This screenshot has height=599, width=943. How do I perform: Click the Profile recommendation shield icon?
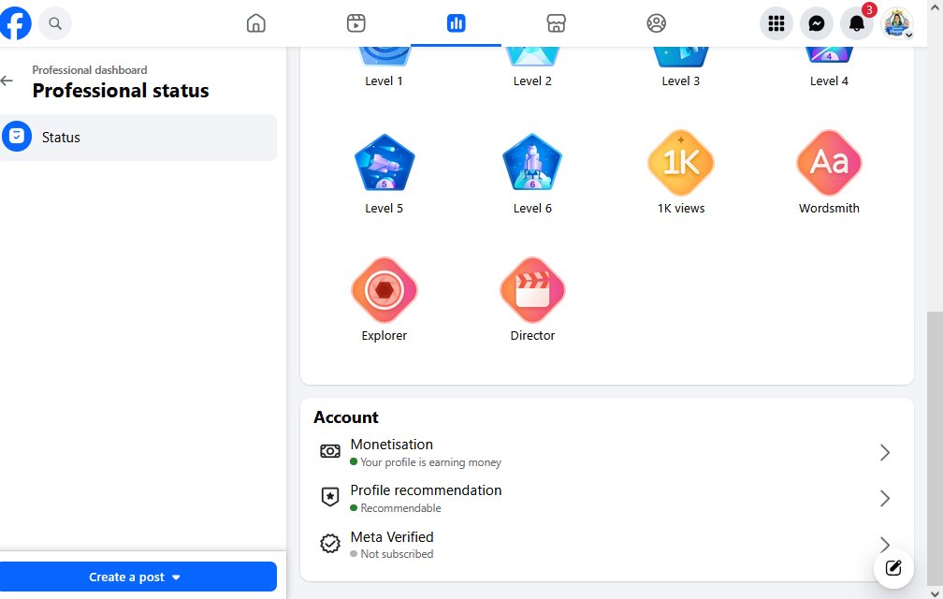330,497
